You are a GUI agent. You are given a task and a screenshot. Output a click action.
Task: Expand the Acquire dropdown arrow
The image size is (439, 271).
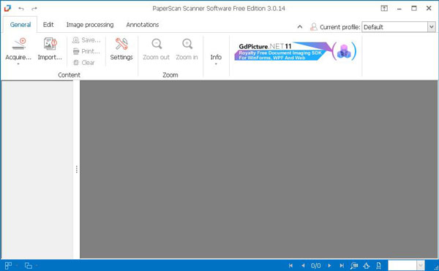point(18,64)
